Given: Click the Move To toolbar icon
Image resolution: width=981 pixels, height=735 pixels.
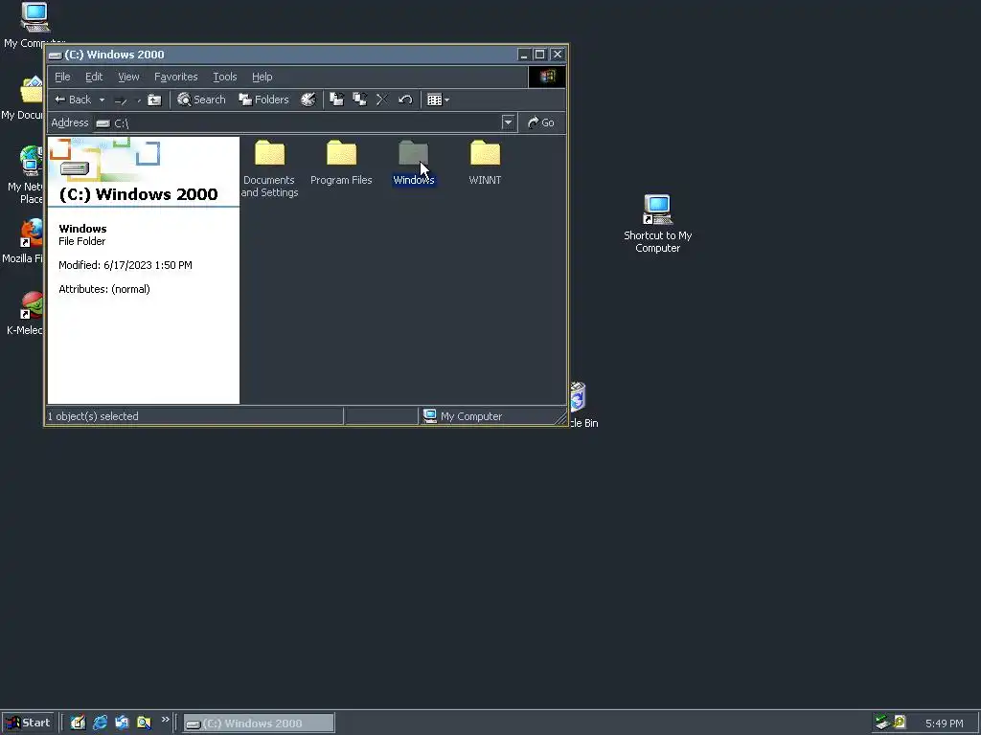Looking at the screenshot, I should tap(336, 100).
